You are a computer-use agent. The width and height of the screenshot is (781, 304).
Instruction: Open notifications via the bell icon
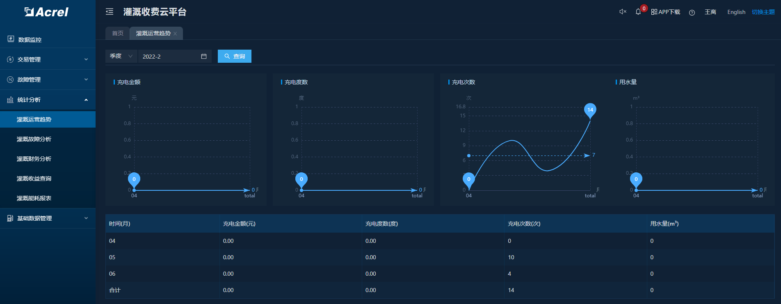click(638, 12)
